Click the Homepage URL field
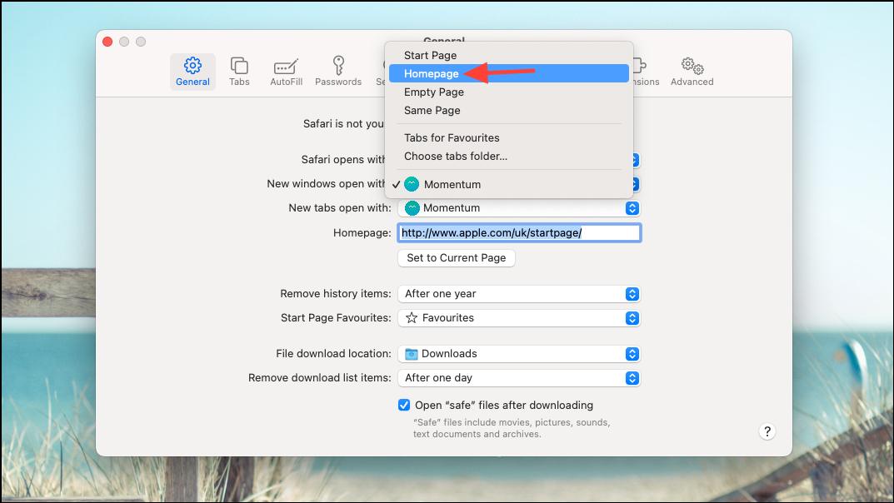 pos(518,232)
